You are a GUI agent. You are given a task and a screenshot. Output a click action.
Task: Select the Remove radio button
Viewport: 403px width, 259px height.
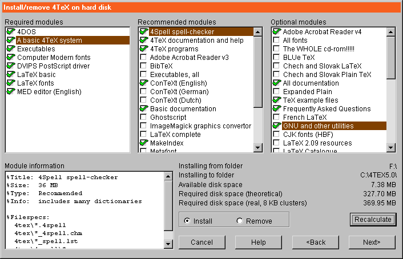pyautogui.click(x=240, y=221)
